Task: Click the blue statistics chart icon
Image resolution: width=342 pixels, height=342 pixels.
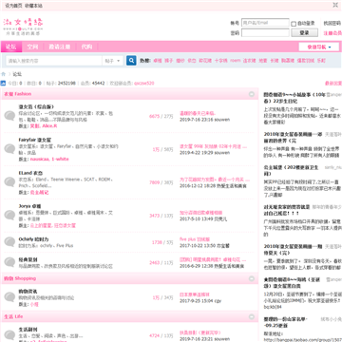Action: pyautogui.click(x=3, y=84)
